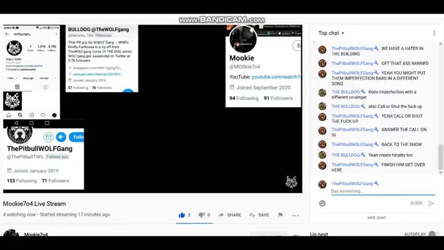Click chat scrollbar down arrow

point(441,172)
